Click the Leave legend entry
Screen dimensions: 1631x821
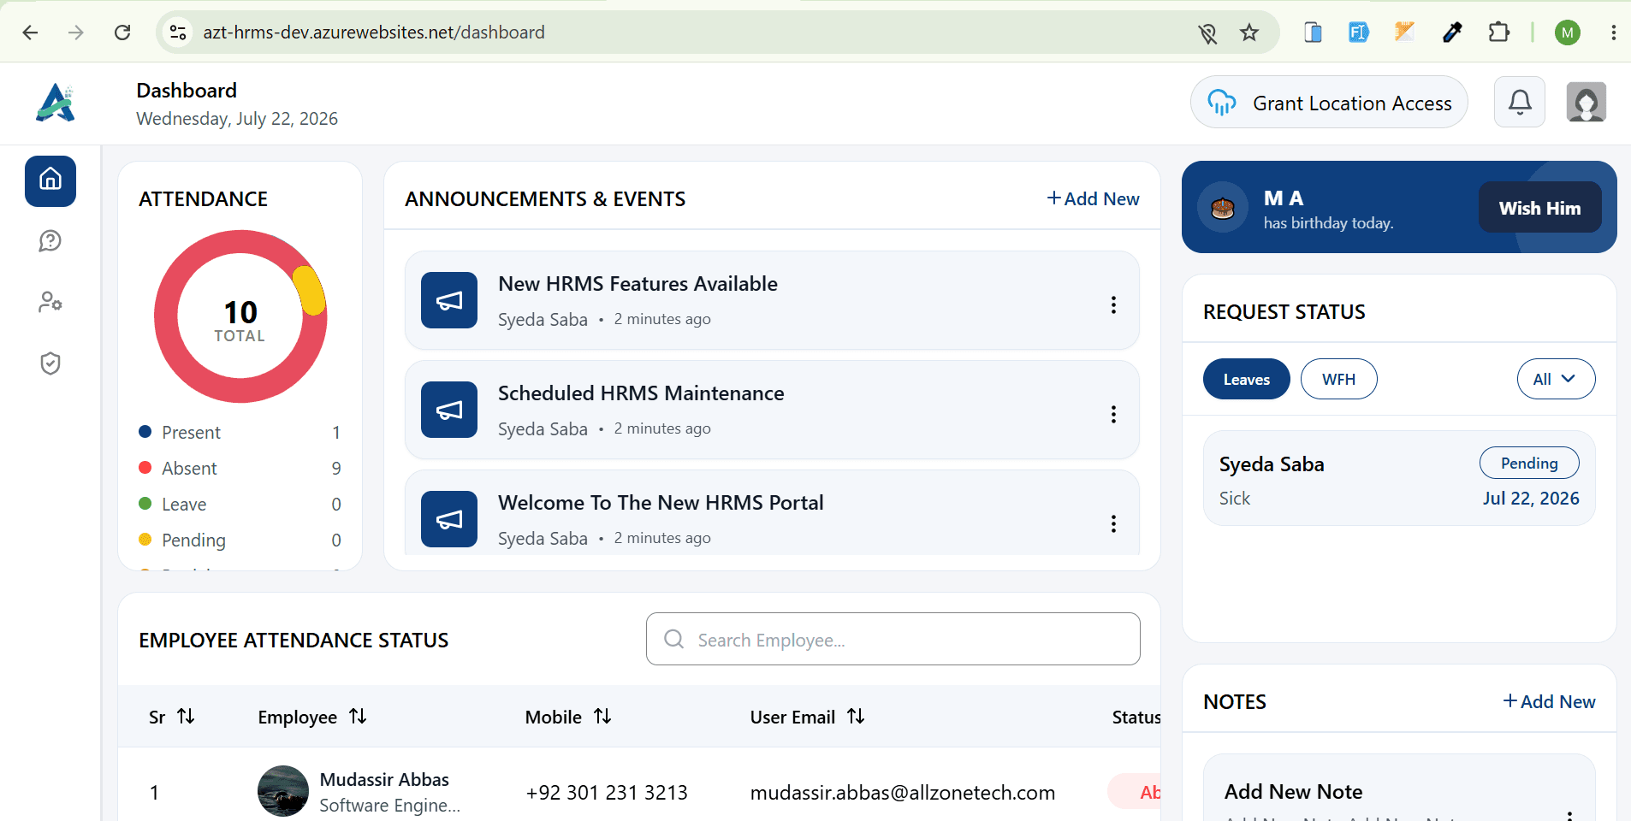coord(240,504)
